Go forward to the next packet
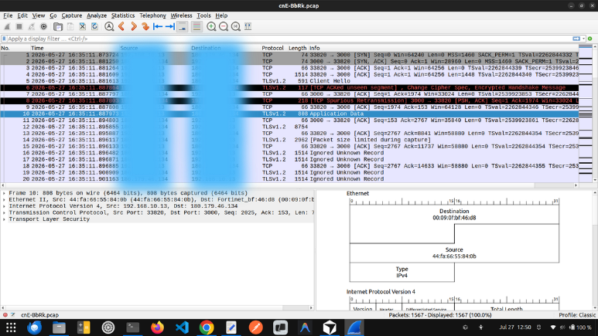The width and height of the screenshot is (598, 336). 134,26
